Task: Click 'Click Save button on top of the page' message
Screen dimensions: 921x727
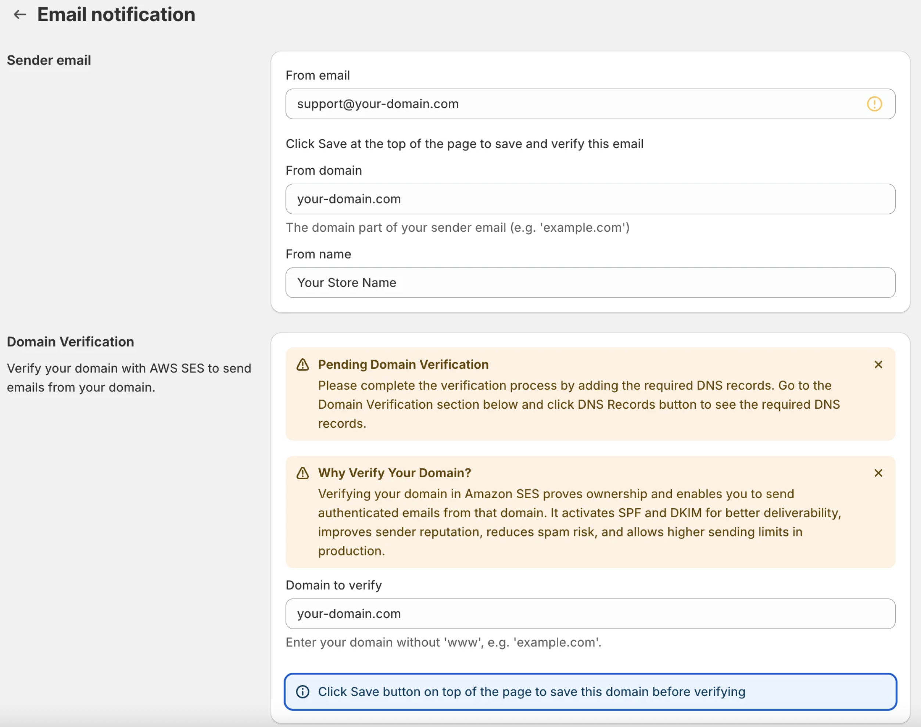Action: tap(532, 692)
